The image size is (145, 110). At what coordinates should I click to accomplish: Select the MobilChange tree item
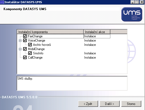[36, 49]
